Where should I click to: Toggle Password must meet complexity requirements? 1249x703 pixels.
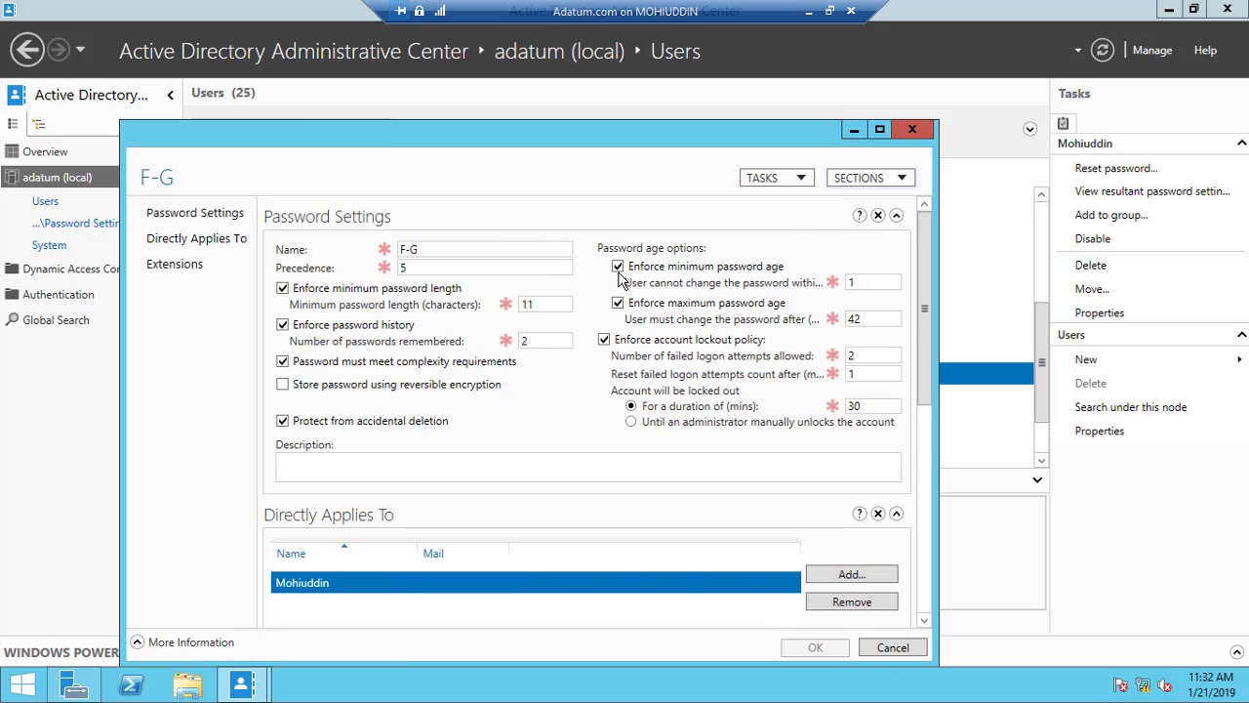pos(283,361)
